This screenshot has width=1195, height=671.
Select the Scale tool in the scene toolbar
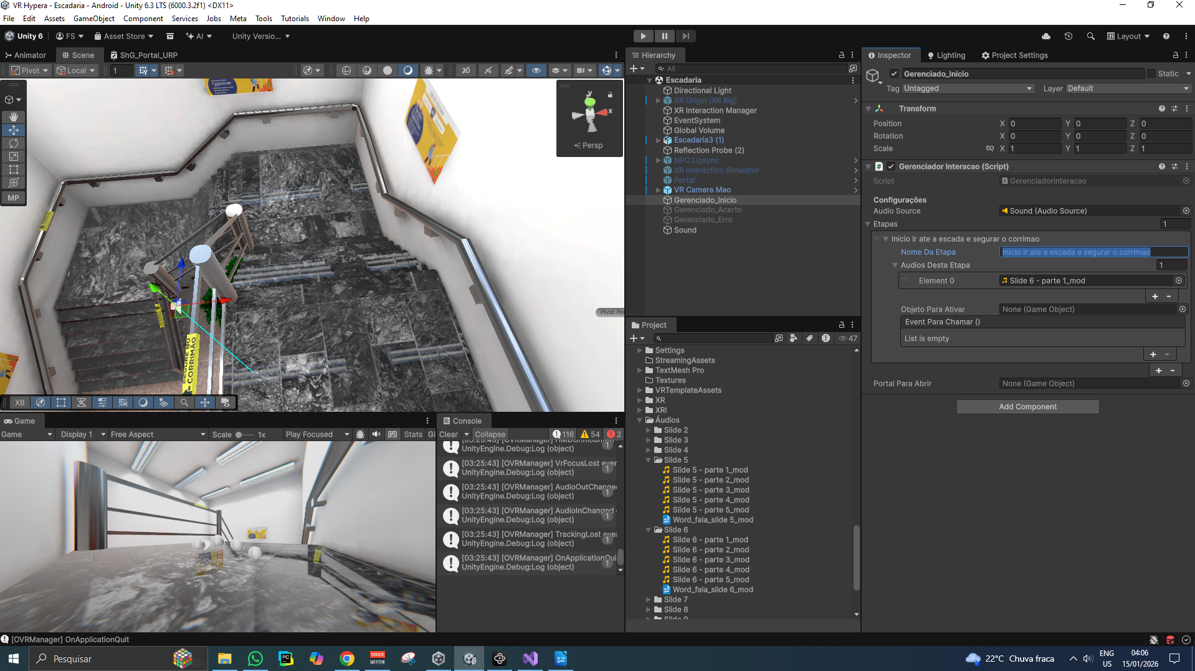coord(13,156)
